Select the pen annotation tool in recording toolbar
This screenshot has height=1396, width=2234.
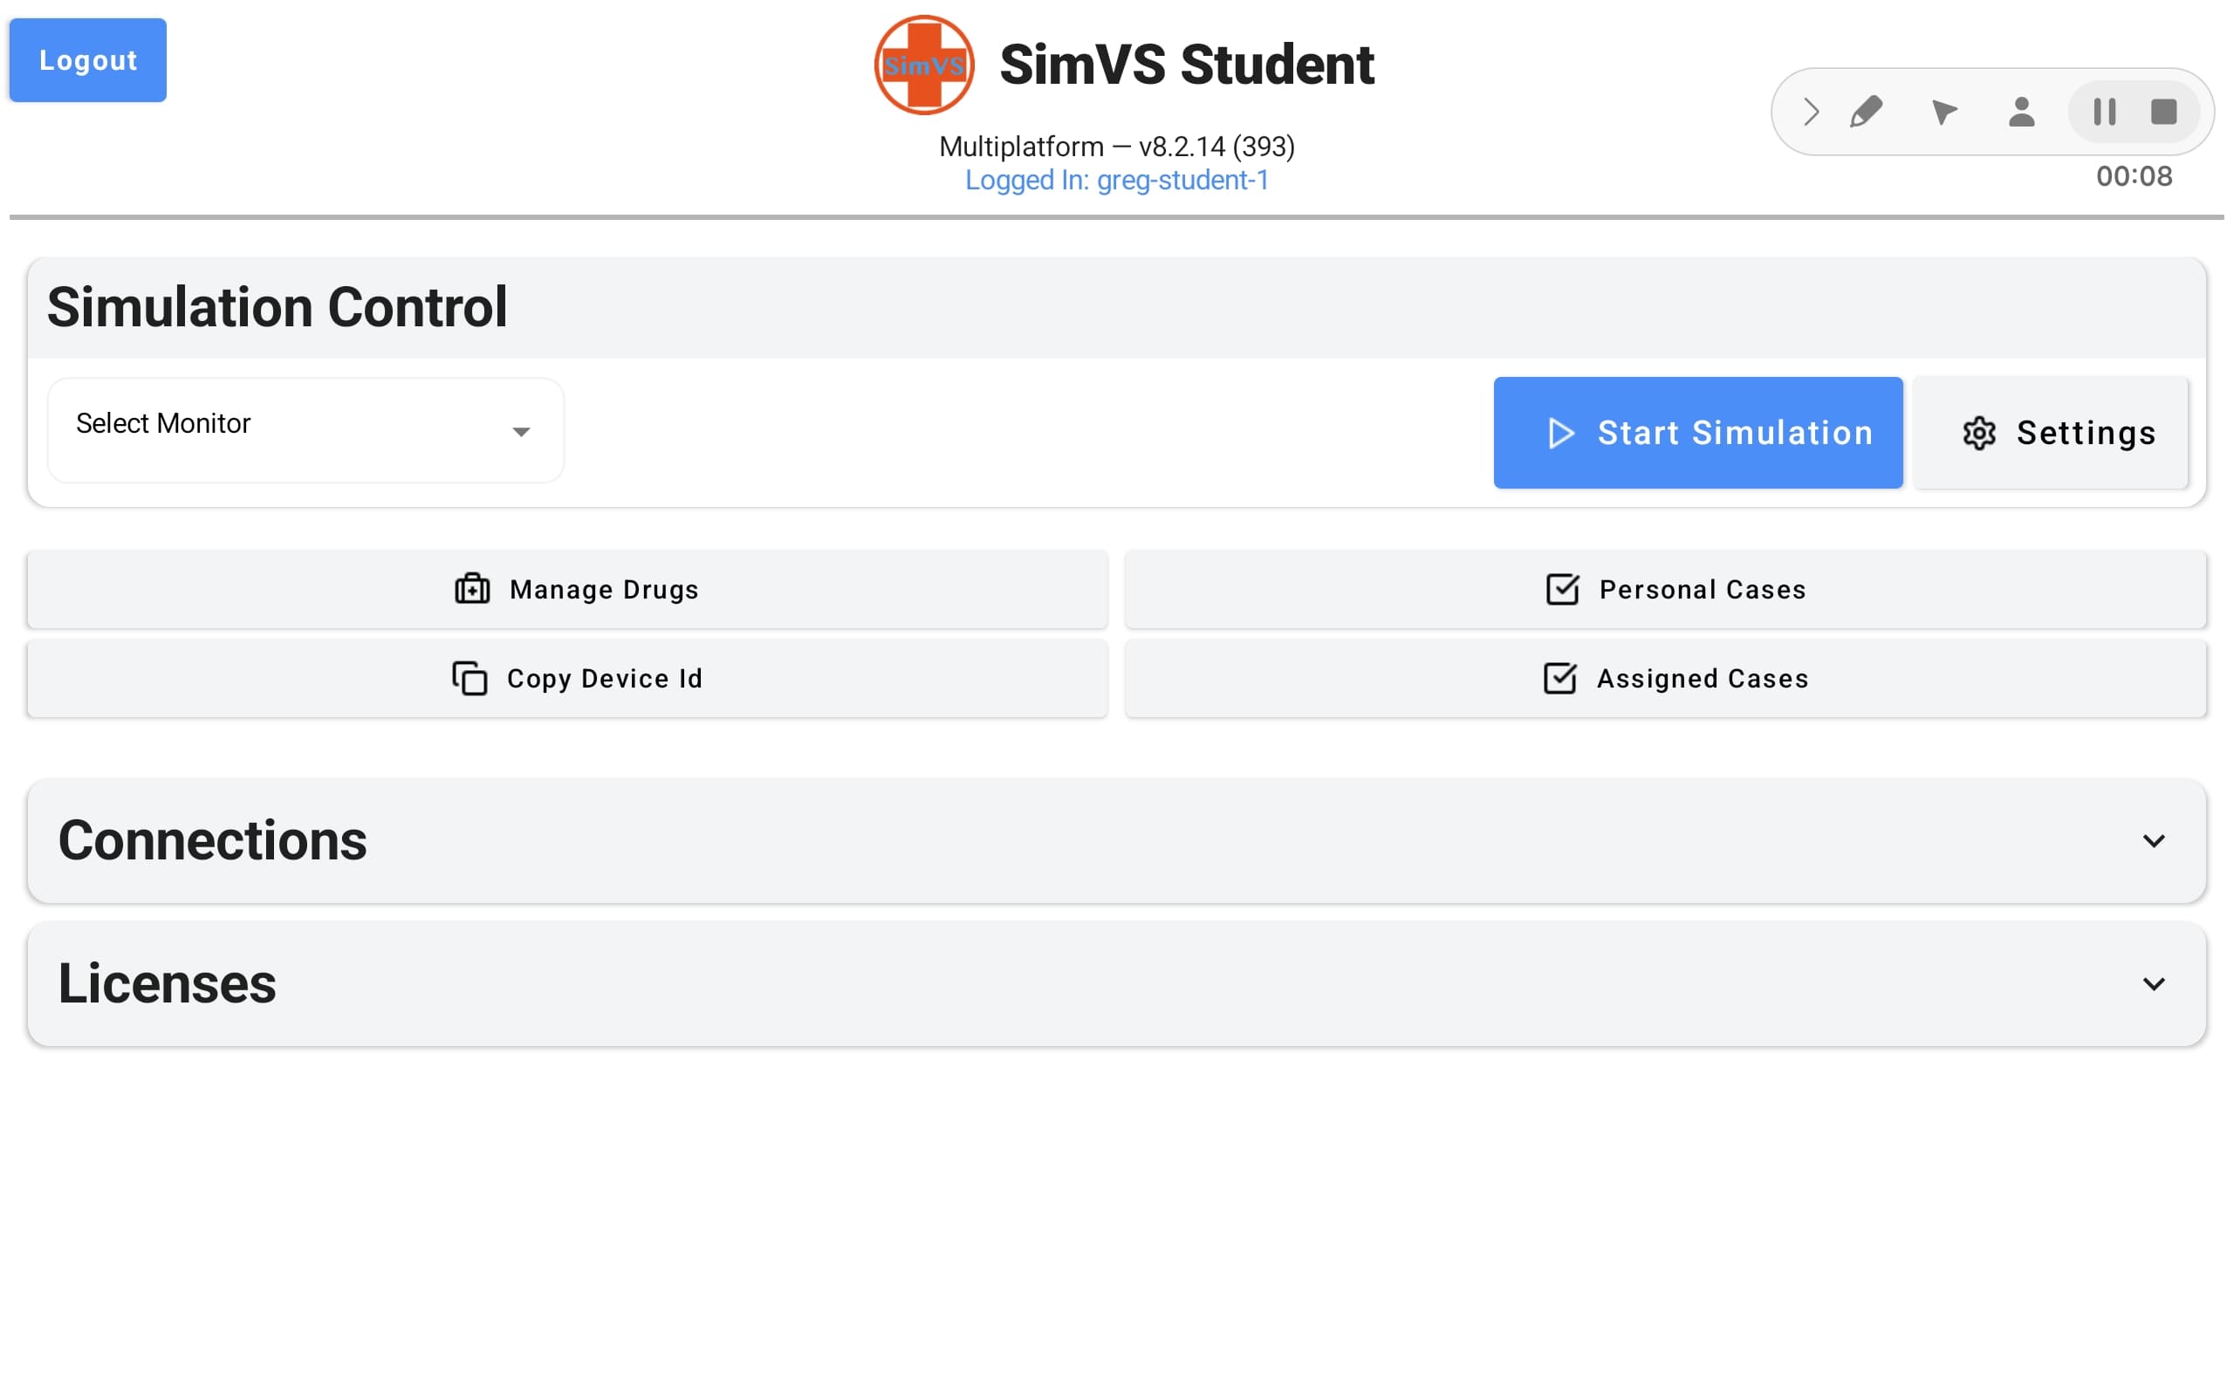1867,112
